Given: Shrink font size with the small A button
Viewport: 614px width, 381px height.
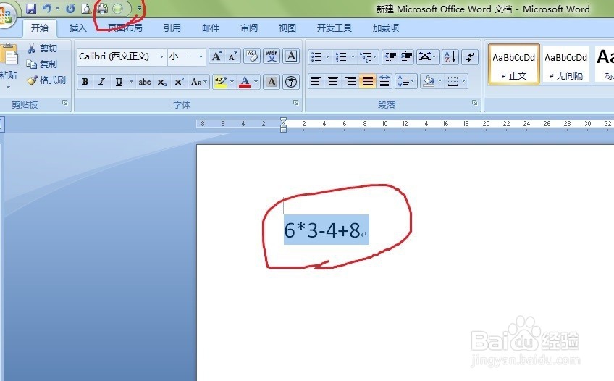Looking at the screenshot, I should coord(232,56).
